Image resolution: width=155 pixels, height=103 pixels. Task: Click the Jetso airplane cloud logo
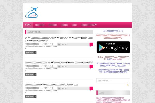point(32,13)
